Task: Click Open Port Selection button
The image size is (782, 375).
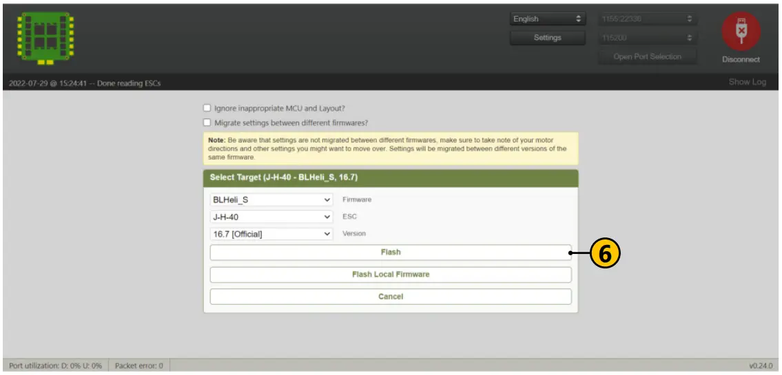Action: pos(648,57)
